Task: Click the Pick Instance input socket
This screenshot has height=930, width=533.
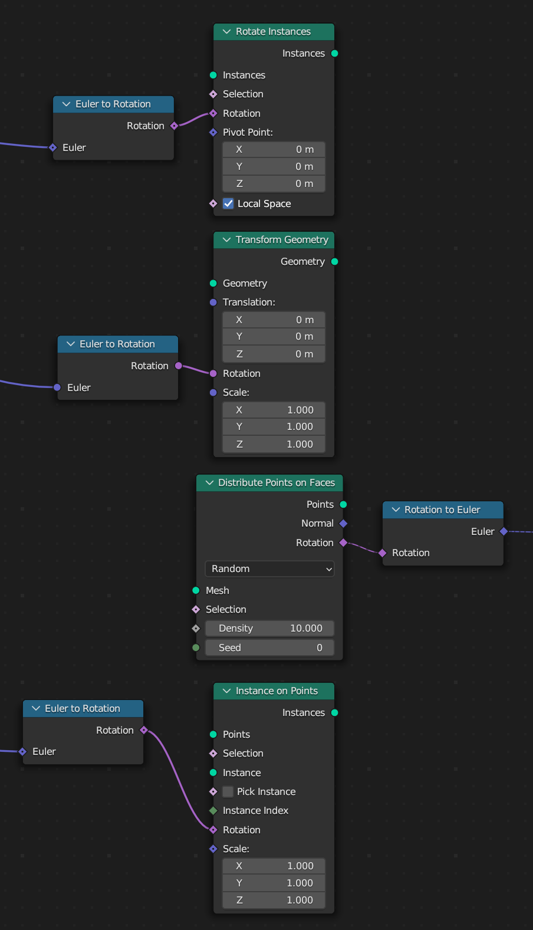Action: [213, 792]
